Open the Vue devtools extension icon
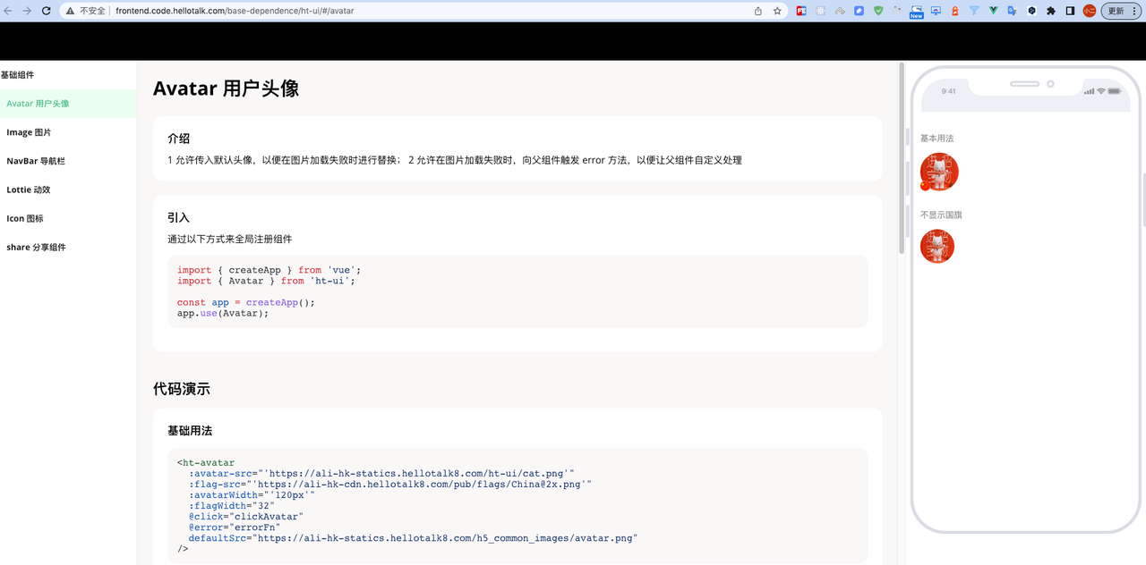Viewport: 1146px width, 565px height. (994, 11)
